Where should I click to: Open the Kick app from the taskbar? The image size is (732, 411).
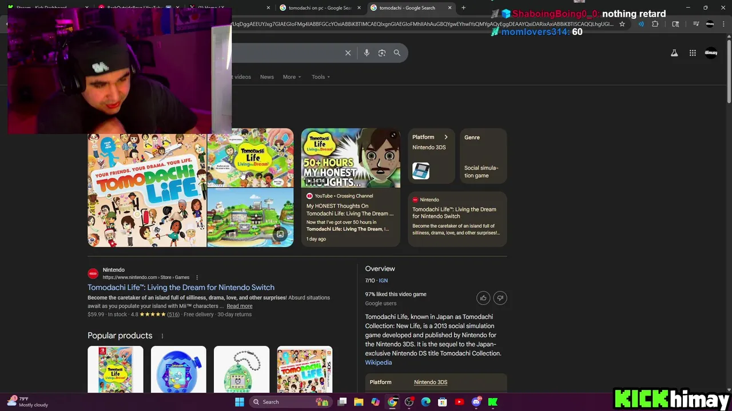point(493,402)
